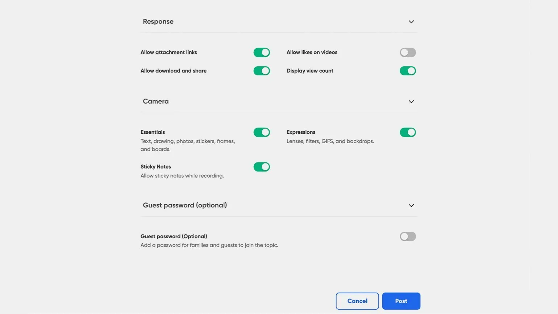This screenshot has height=314, width=558.
Task: Collapse Camera section with its chevron arrow
Action: 411,102
